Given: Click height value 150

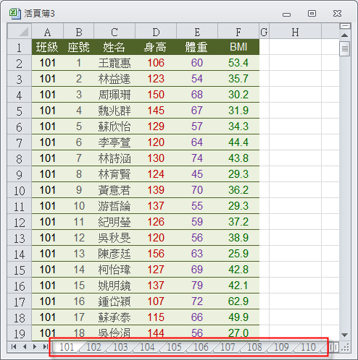Looking at the screenshot, I should coord(156,95).
